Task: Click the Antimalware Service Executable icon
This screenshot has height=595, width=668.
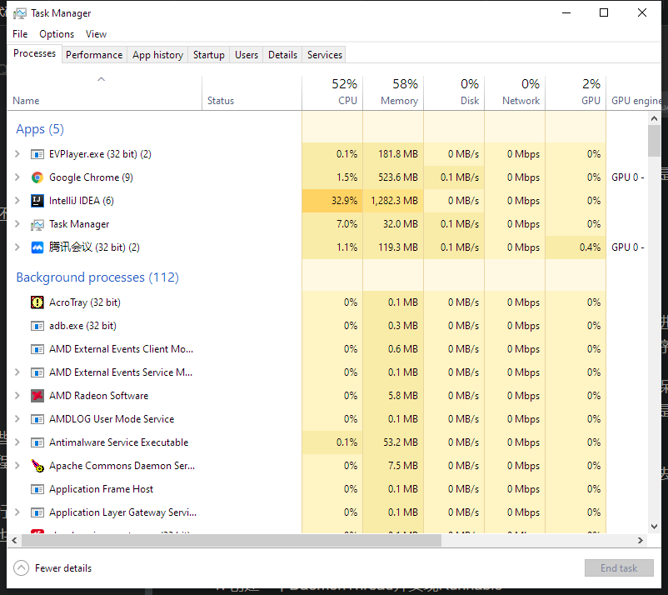Action: (37, 442)
